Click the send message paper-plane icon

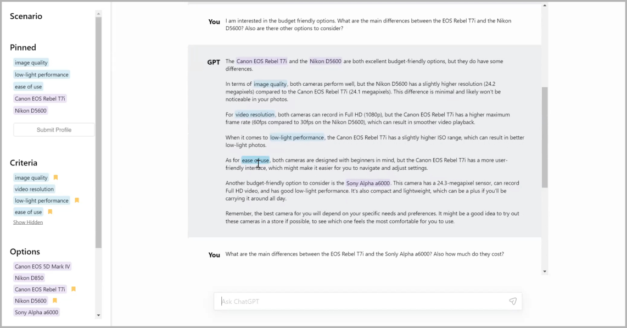click(513, 301)
